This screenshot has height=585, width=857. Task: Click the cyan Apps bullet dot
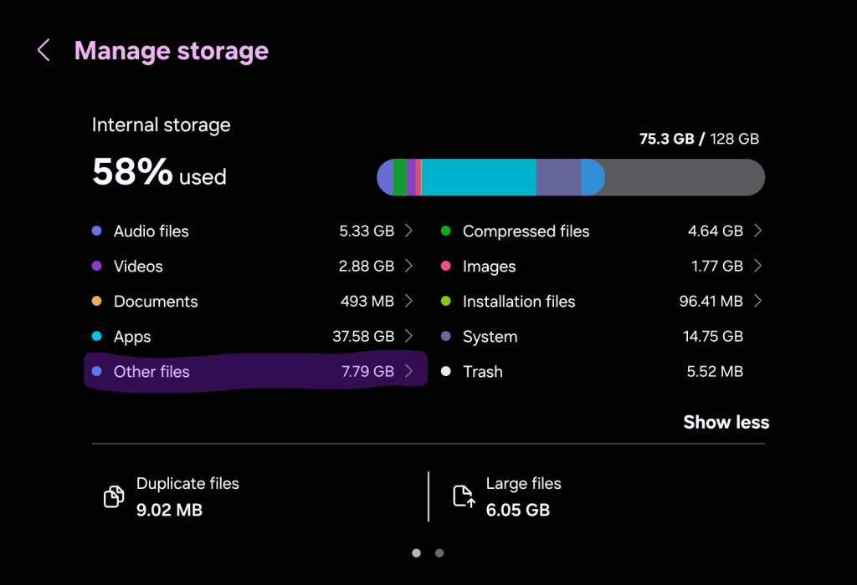[96, 337]
